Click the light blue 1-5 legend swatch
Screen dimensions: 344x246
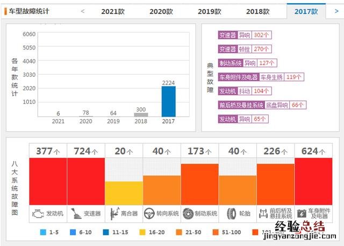pyautogui.click(x=43, y=232)
